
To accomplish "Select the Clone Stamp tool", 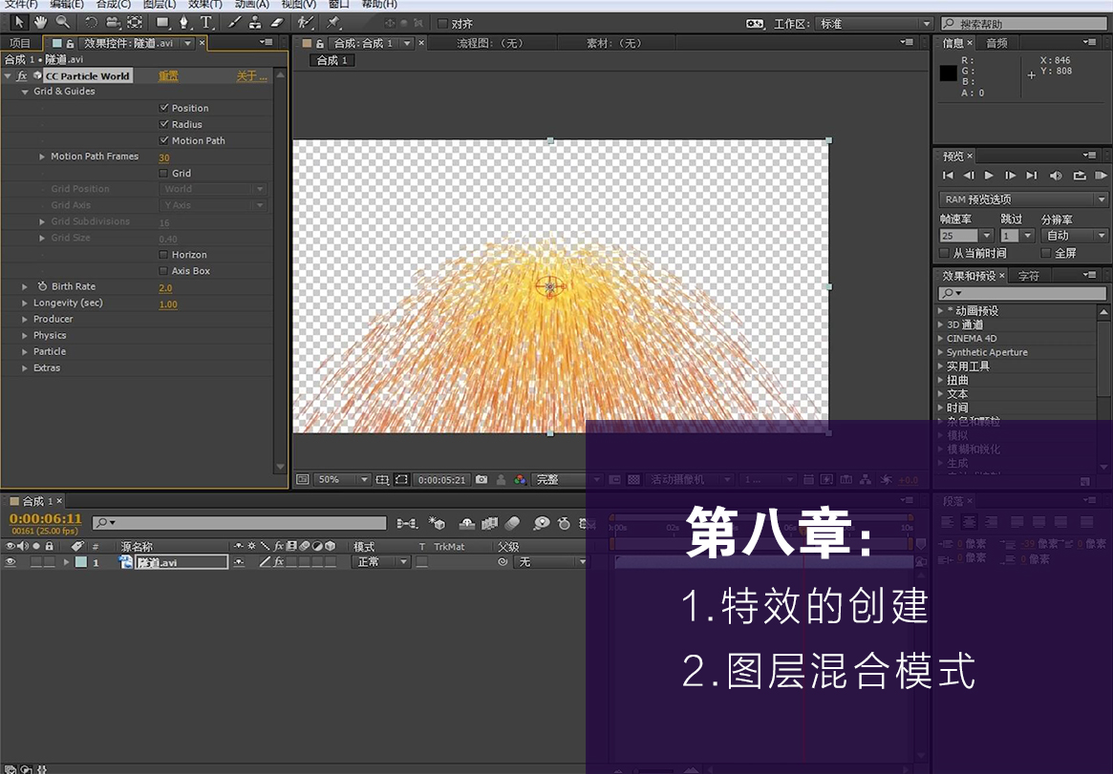I will click(255, 23).
